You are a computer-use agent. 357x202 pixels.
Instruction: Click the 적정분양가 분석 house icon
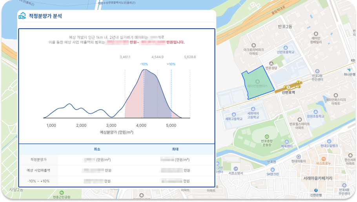[22, 16]
